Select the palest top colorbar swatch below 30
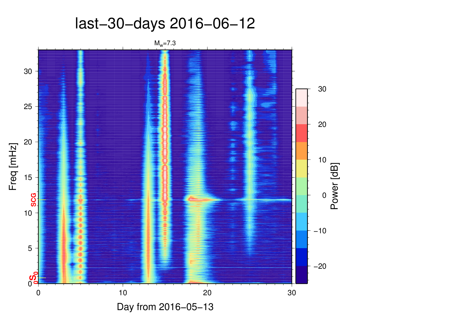The image size is (456, 322). tap(301, 98)
